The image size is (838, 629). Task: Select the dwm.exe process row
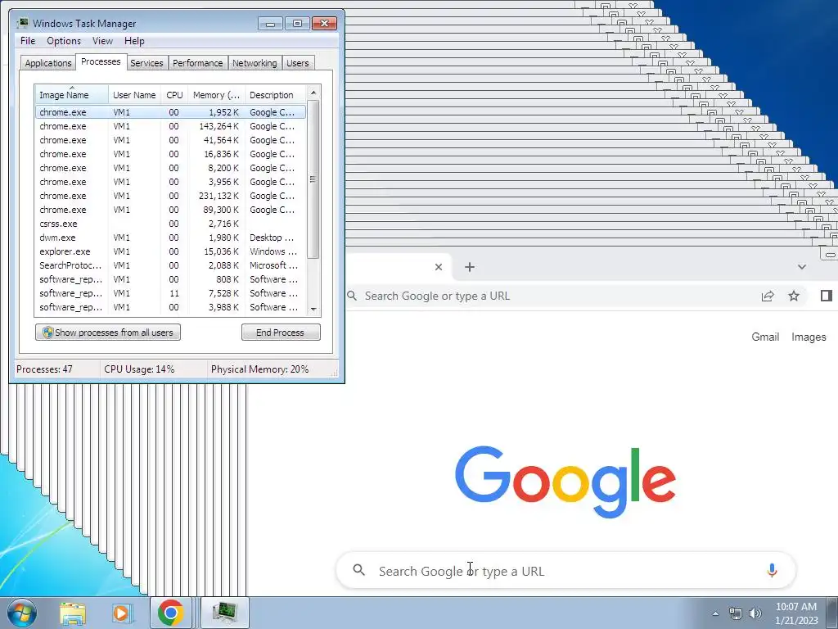[x=170, y=238]
